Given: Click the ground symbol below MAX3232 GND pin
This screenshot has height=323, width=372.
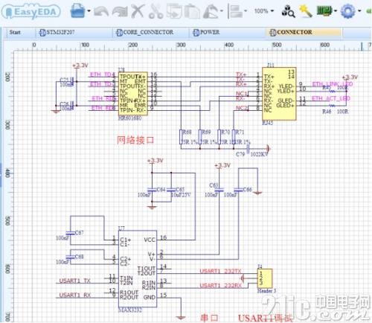Looking at the screenshot, I should click(181, 317).
